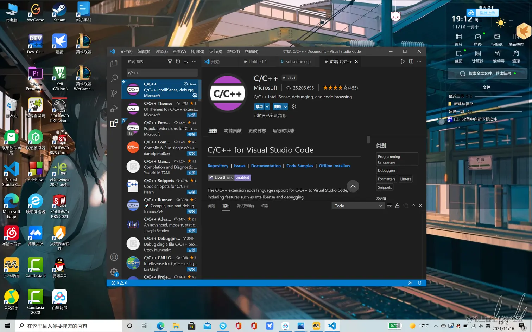This screenshot has height=332, width=532.
Task: Close the output panel
Action: click(420, 206)
